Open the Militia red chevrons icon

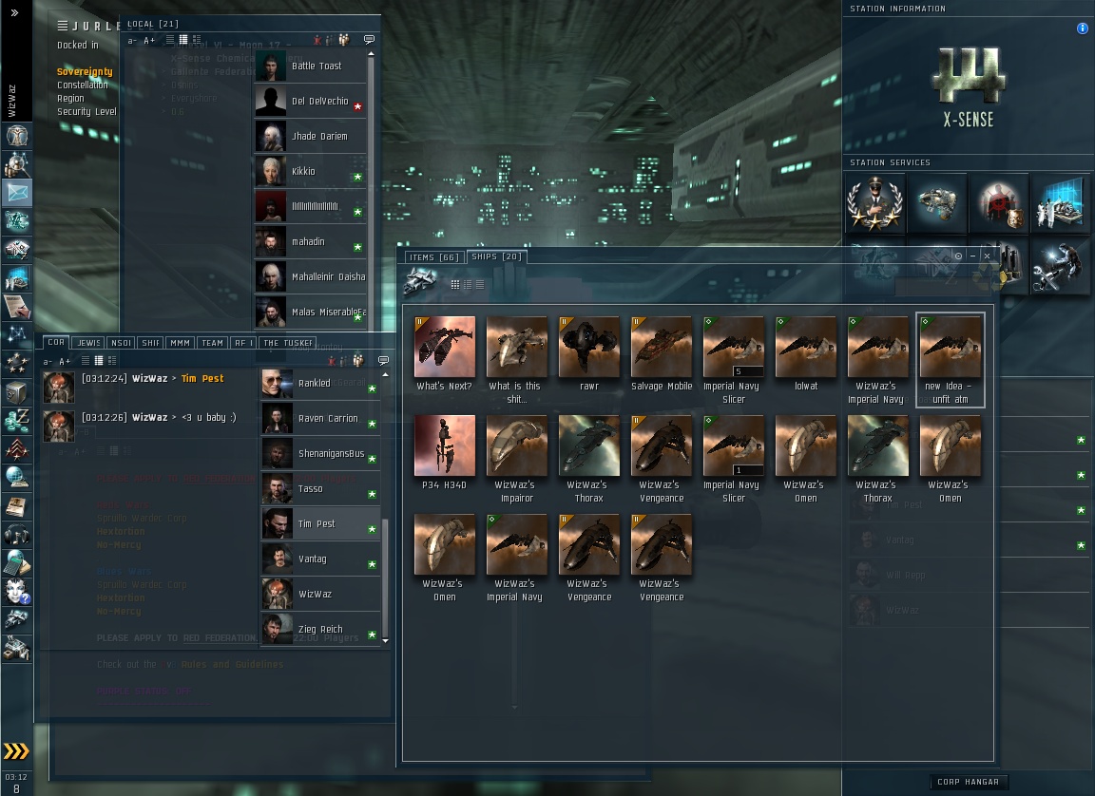tap(17, 449)
